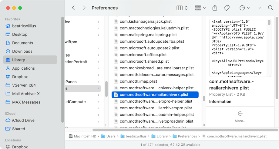279x149 pixels.
Task: Click the Share toolbar icon
Action: tap(215, 8)
